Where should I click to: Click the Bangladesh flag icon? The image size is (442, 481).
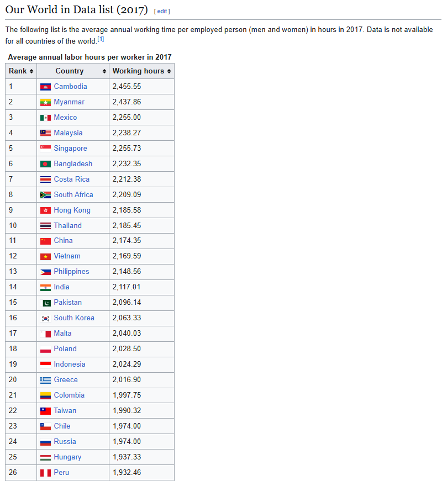(x=45, y=164)
